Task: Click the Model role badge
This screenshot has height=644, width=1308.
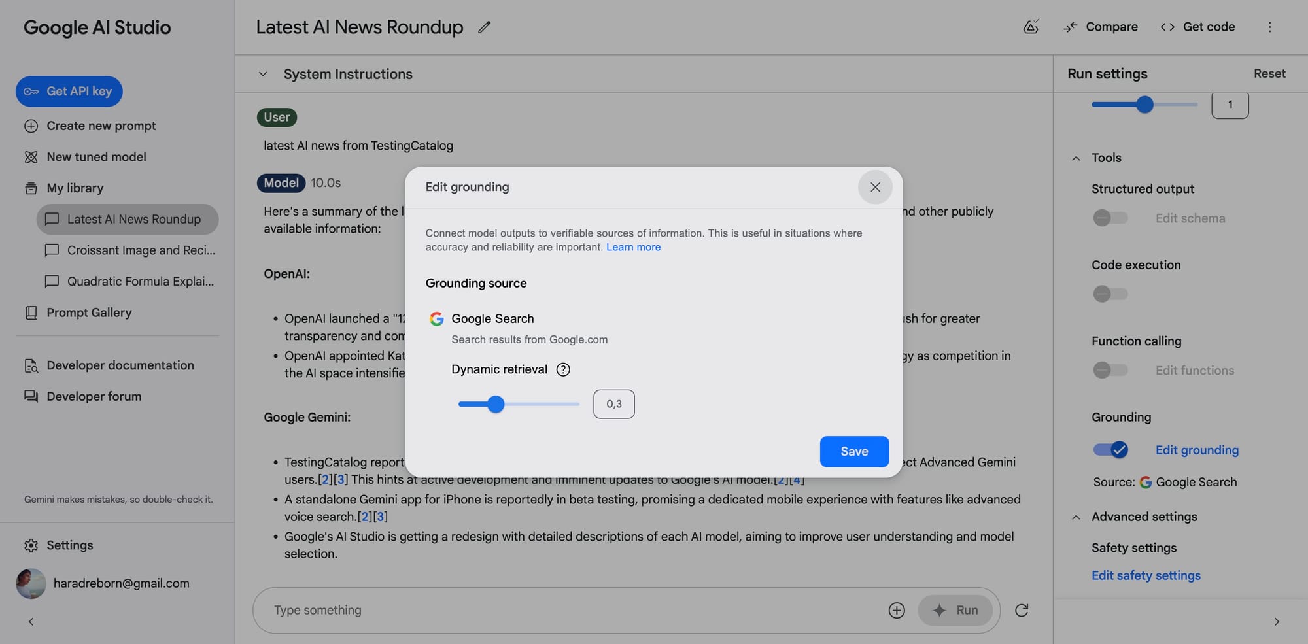Action: click(281, 183)
